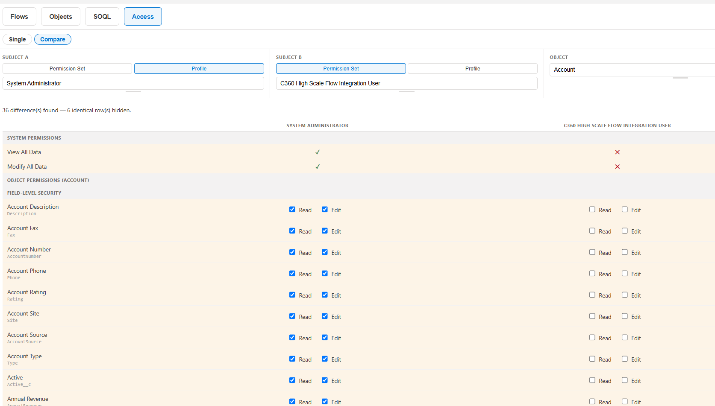This screenshot has height=406, width=715.
Task: Toggle C360 Read for Account Rating
Action: click(x=592, y=295)
